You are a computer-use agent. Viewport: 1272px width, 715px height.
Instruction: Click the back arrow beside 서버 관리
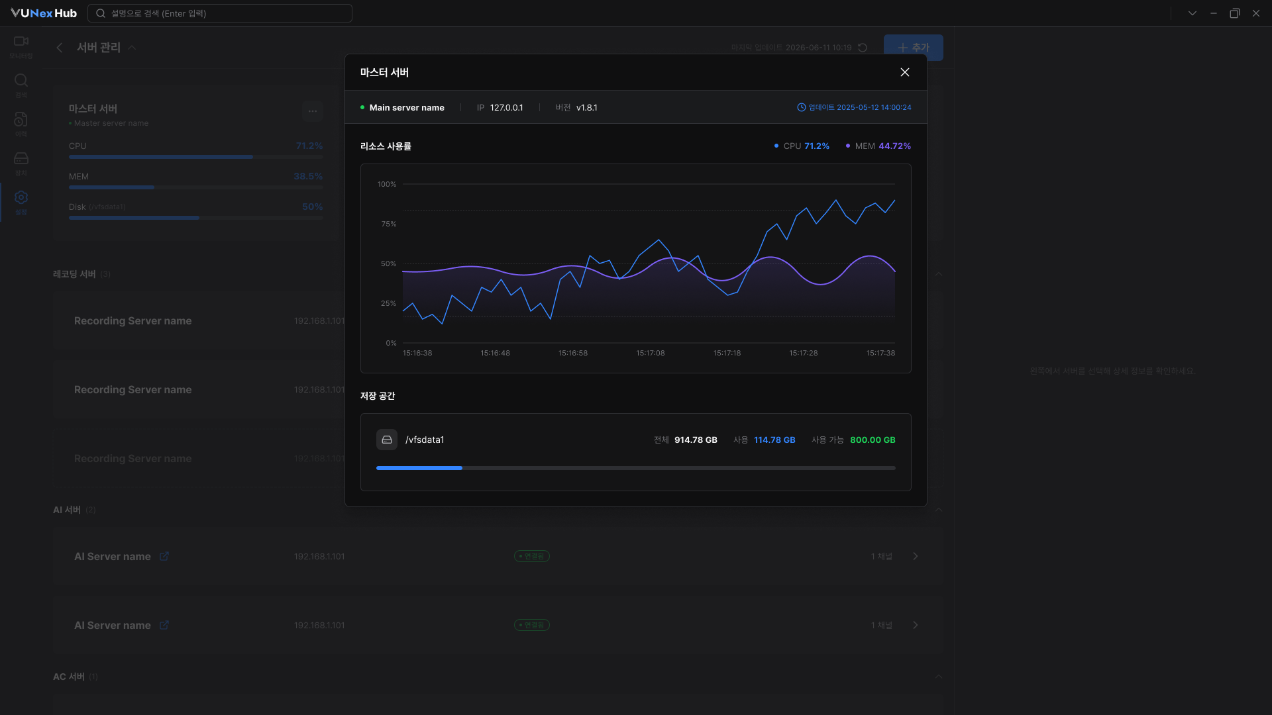point(60,48)
